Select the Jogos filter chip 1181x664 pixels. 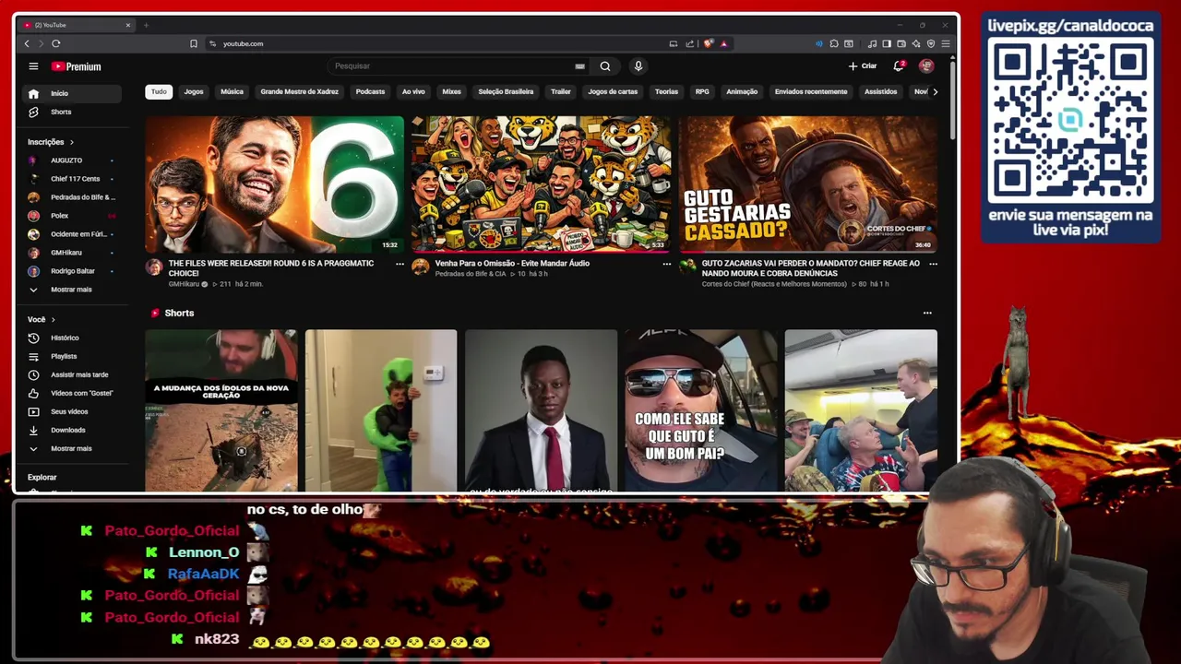pyautogui.click(x=194, y=91)
